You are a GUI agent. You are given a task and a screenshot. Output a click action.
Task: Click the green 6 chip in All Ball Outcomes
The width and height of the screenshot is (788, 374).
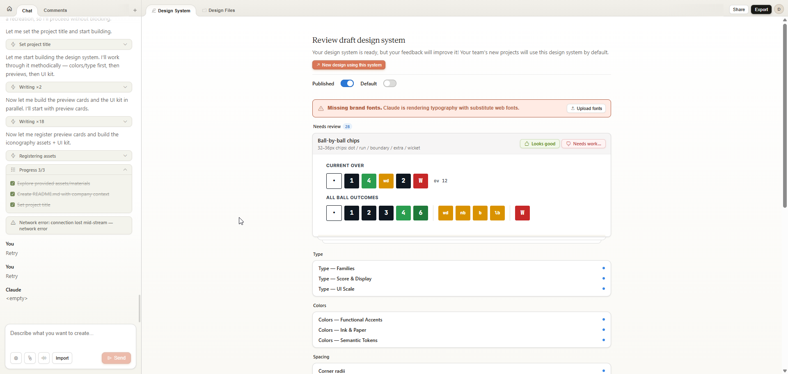pos(421,213)
